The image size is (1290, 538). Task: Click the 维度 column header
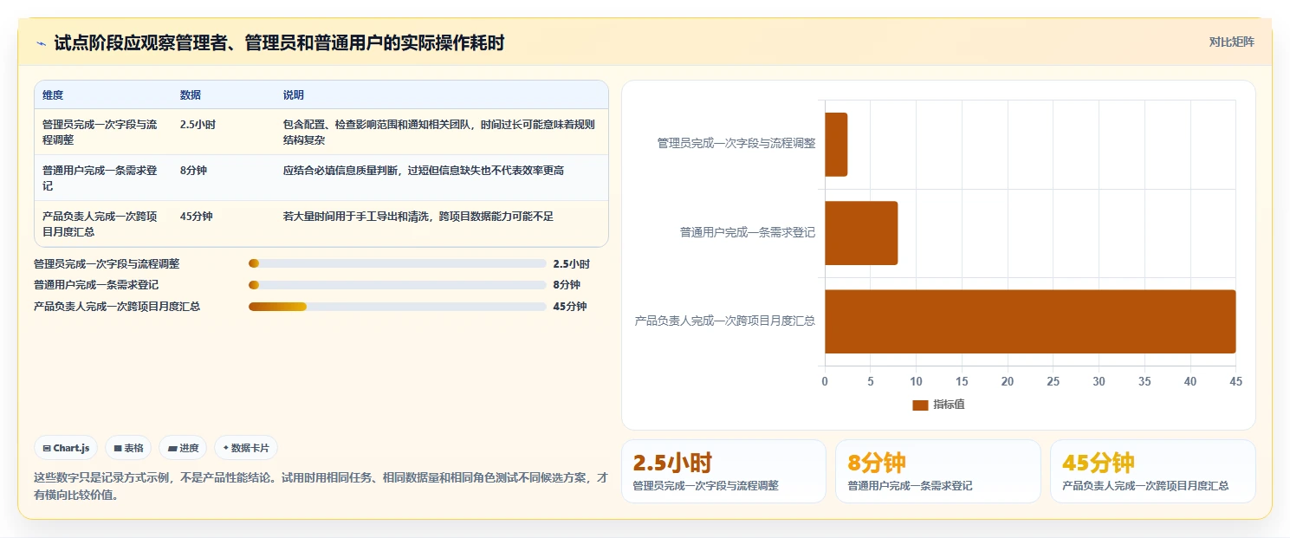[x=53, y=95]
